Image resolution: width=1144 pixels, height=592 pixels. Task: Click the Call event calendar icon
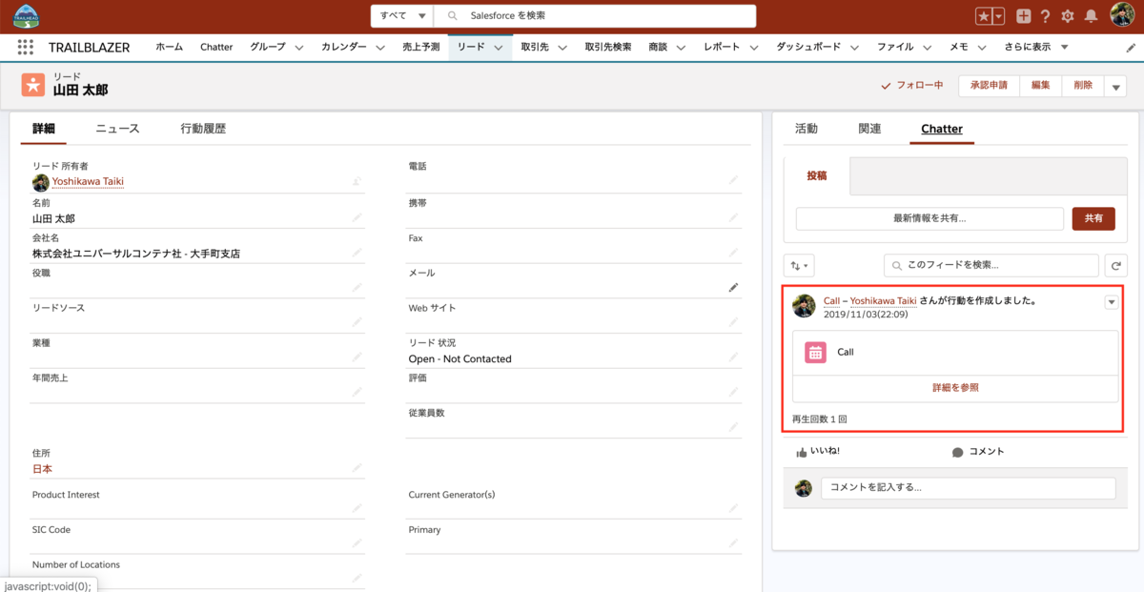tap(815, 352)
